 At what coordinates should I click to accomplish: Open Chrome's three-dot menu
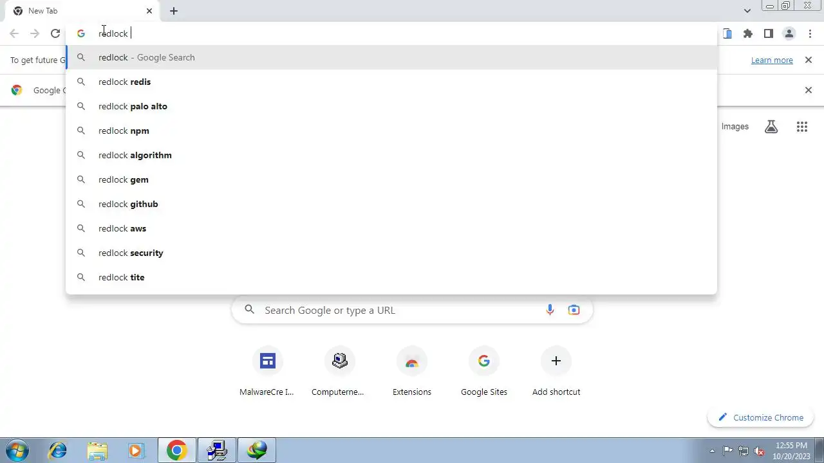810,33
